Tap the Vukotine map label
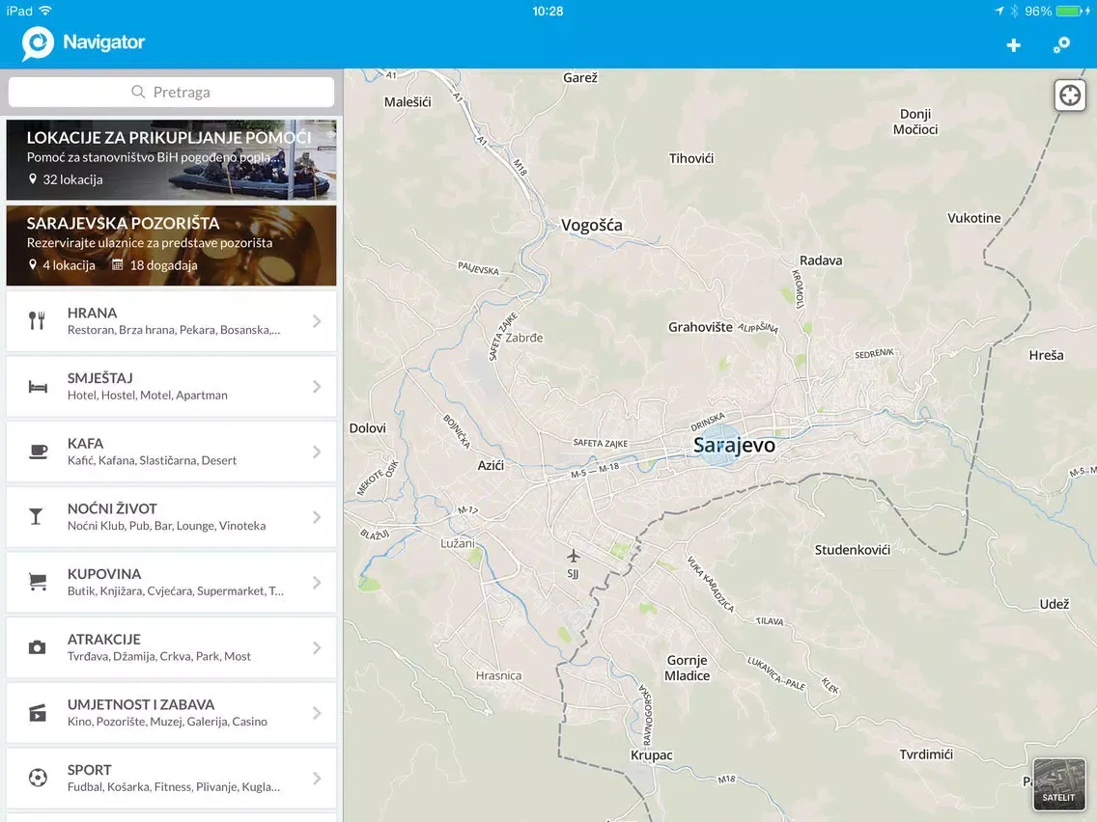Viewport: 1097px width, 822px height. pyautogui.click(x=973, y=218)
